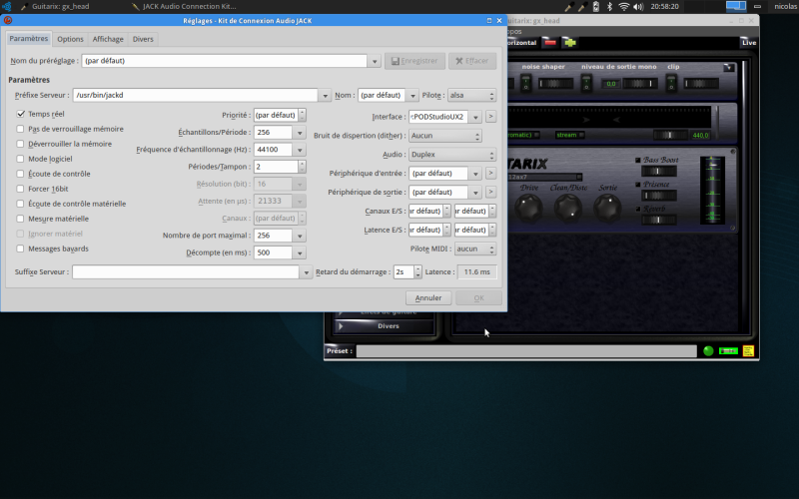Click the Annuler button
The image size is (799, 499).
pyautogui.click(x=428, y=297)
